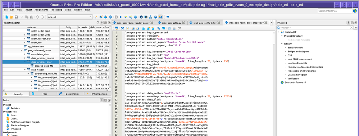Switch to the Files tab

45,94
